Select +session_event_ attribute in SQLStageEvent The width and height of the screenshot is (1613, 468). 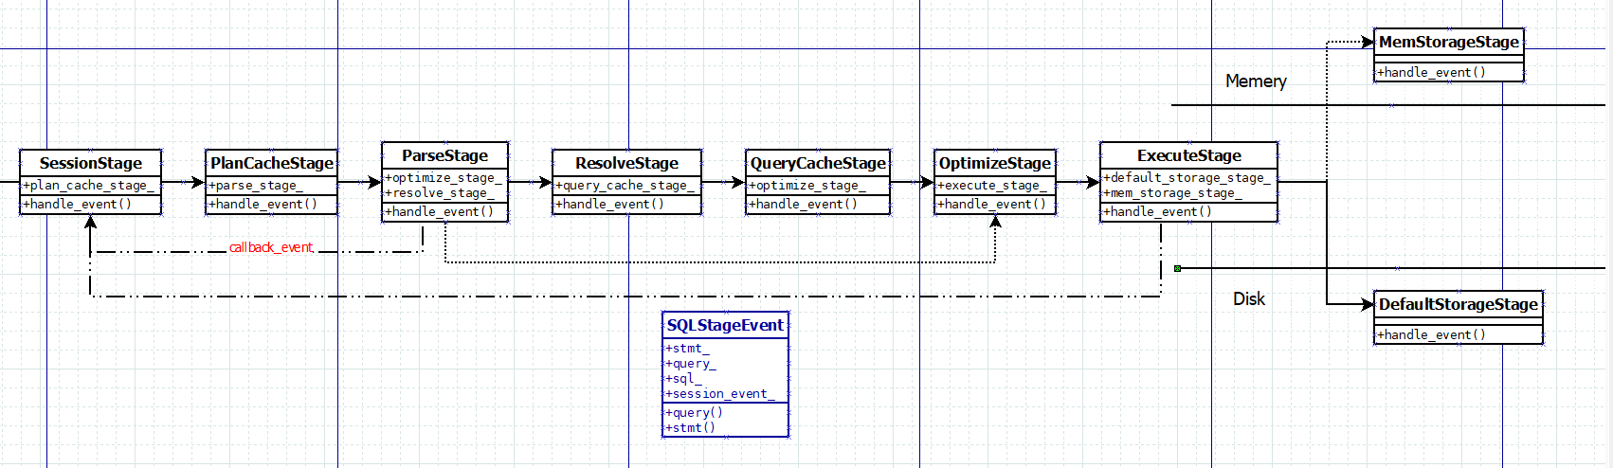(719, 394)
